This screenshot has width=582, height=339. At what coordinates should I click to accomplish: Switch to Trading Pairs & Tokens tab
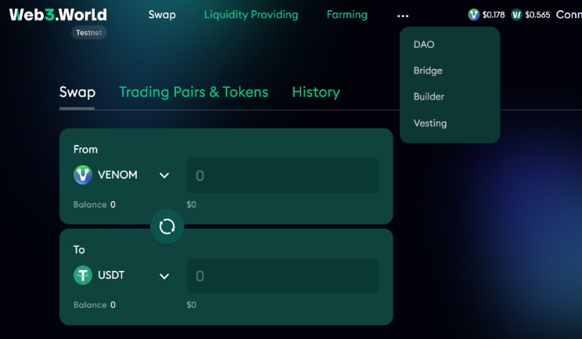point(193,92)
